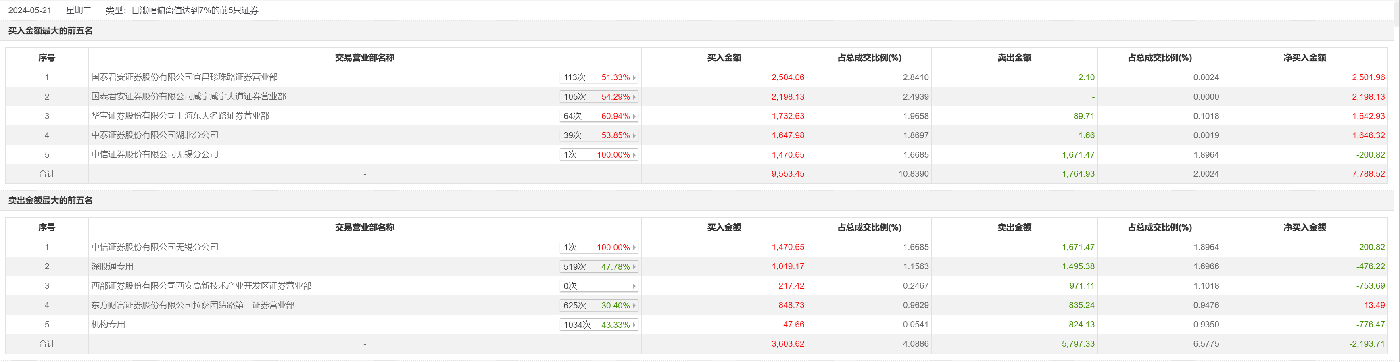The height and width of the screenshot is (362, 1400).
Task: Click the 买入金额最大的前五名 section heading
Action: pos(50,31)
